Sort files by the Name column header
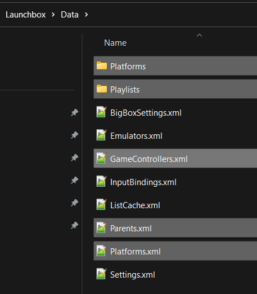Viewport: 257px width, 294px height. point(115,43)
